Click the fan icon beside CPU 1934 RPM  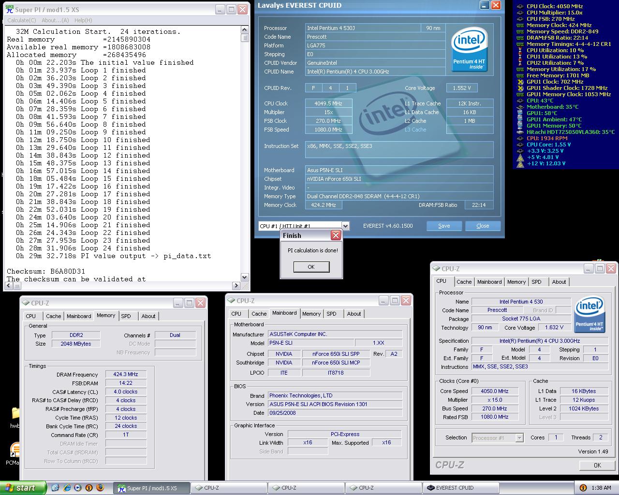click(520, 138)
